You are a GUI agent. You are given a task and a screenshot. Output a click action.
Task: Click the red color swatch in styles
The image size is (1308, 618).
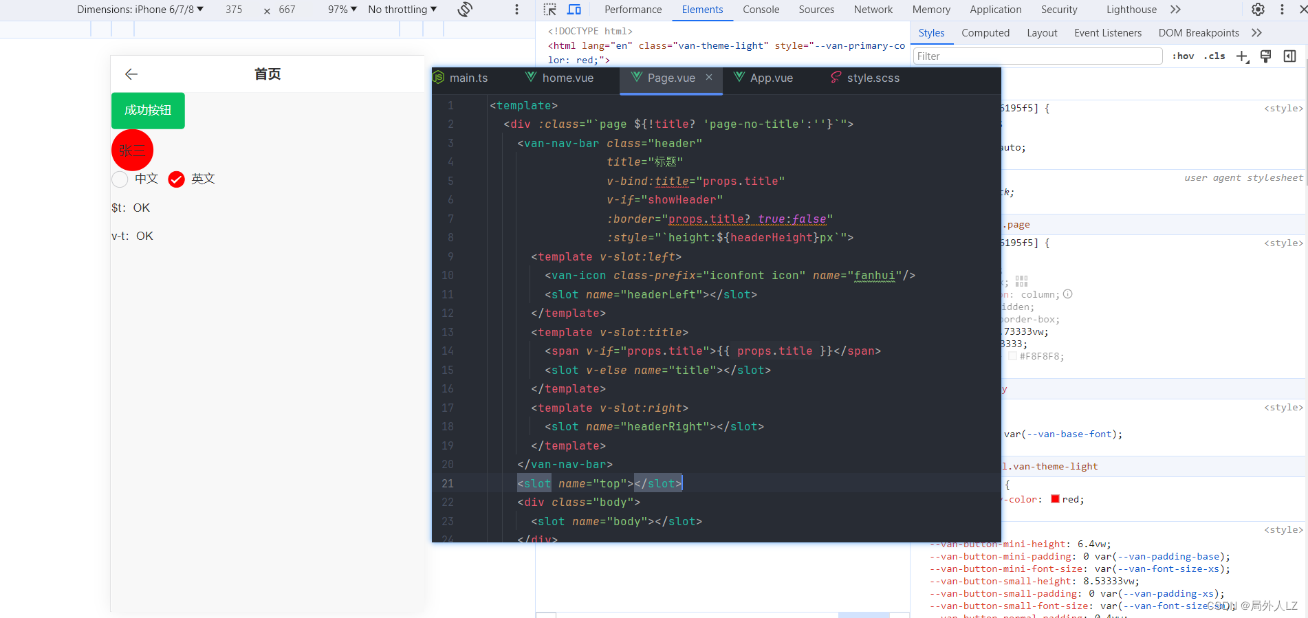1055,499
